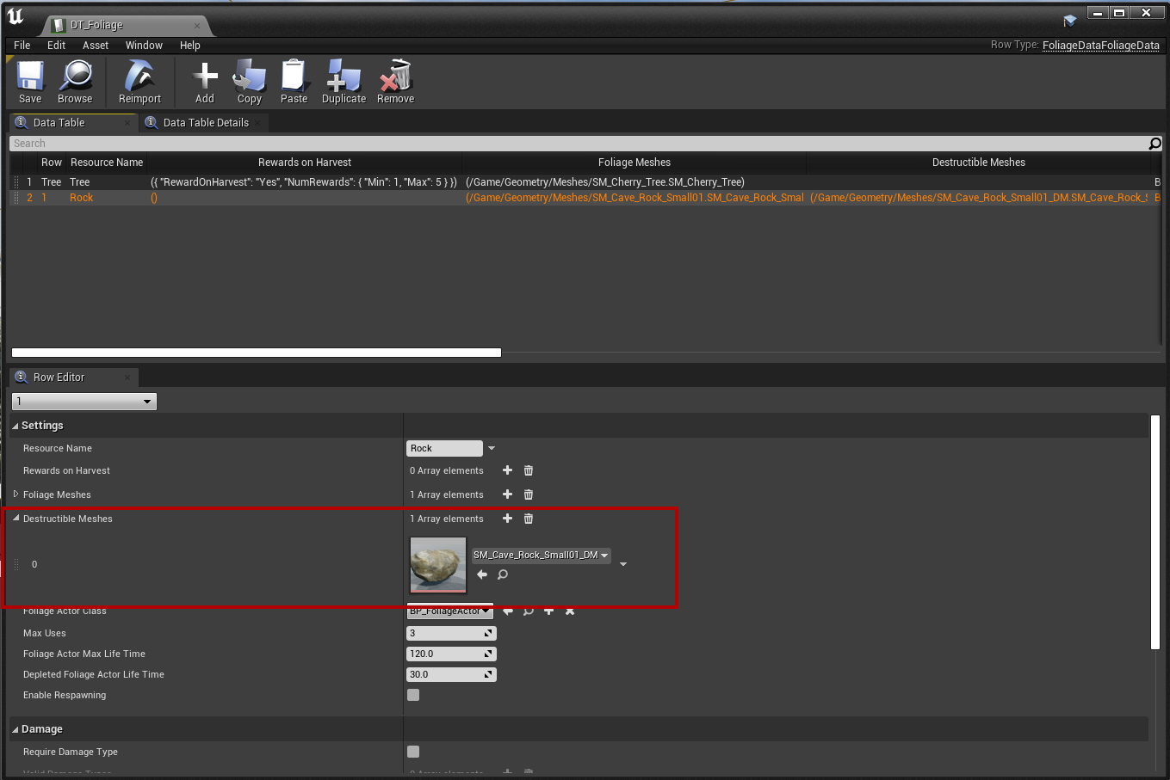
Task: Collapse the Destructible Meshes array
Action: [15, 519]
